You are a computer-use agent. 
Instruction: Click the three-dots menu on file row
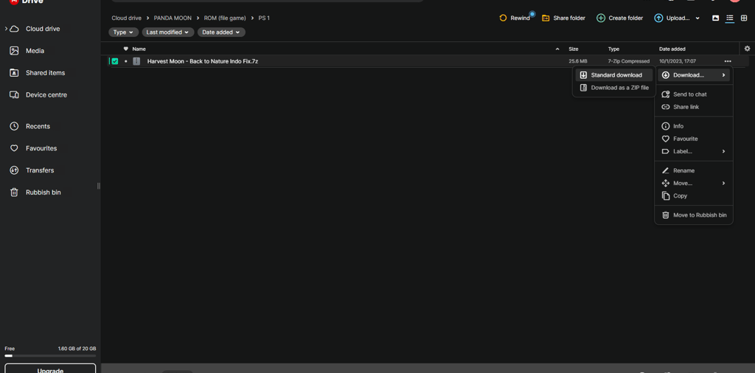click(x=727, y=61)
